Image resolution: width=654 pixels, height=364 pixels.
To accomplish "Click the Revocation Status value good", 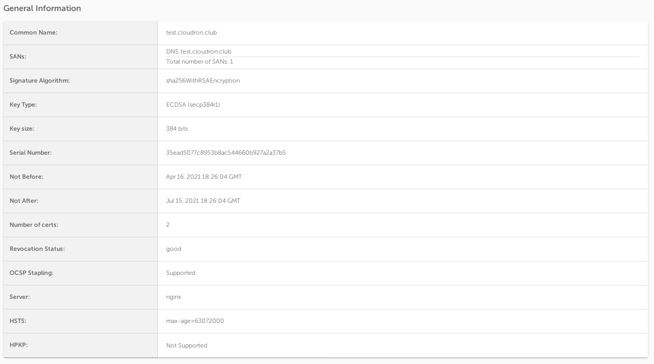I will tap(173, 249).
